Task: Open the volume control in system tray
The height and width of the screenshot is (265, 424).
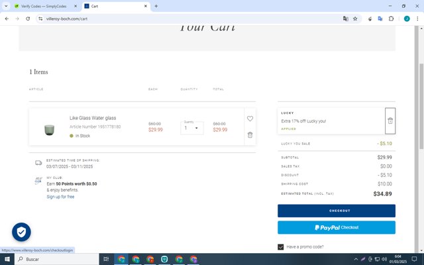Action: click(x=384, y=259)
